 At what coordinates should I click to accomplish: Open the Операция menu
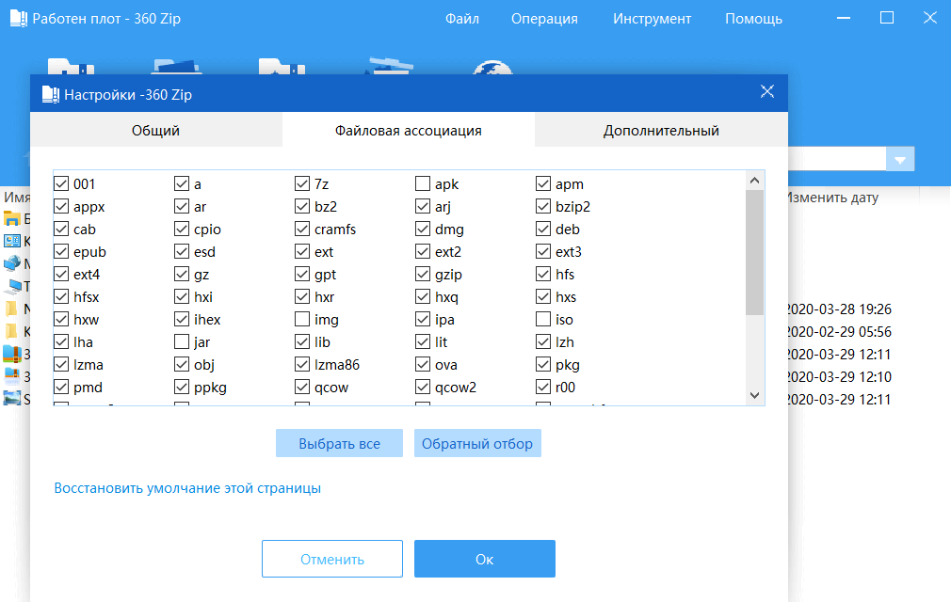point(544,19)
